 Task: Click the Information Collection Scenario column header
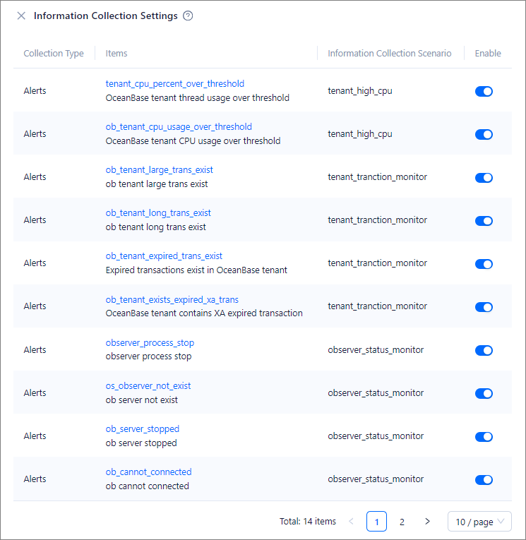(389, 54)
